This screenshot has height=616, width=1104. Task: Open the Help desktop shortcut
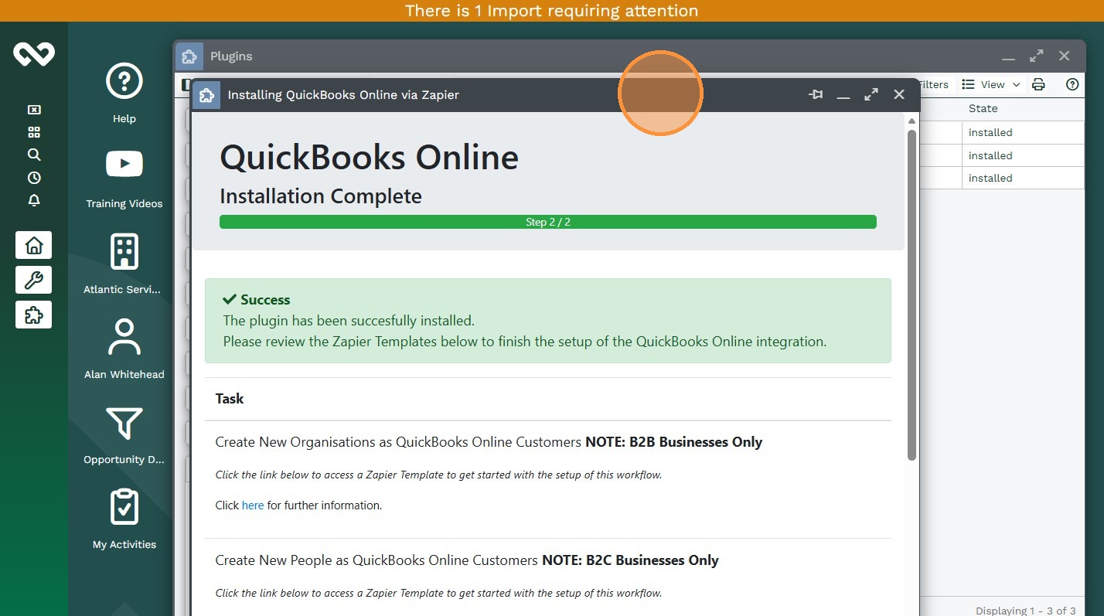124,93
